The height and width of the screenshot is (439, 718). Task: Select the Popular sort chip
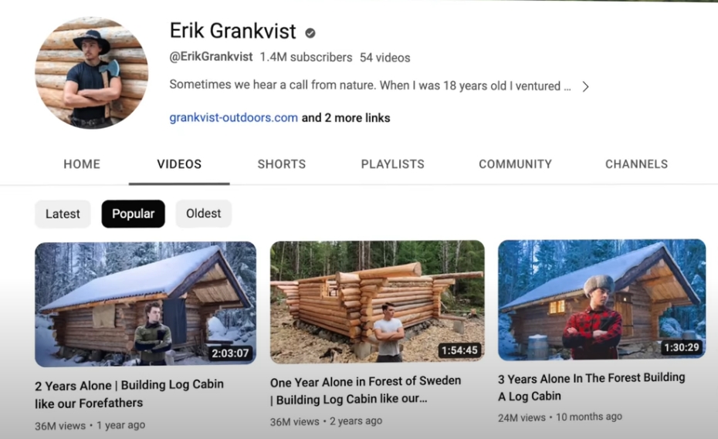[134, 214]
